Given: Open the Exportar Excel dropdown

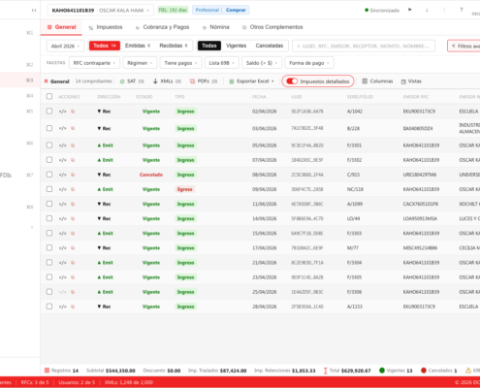Looking at the screenshot, I should point(251,81).
